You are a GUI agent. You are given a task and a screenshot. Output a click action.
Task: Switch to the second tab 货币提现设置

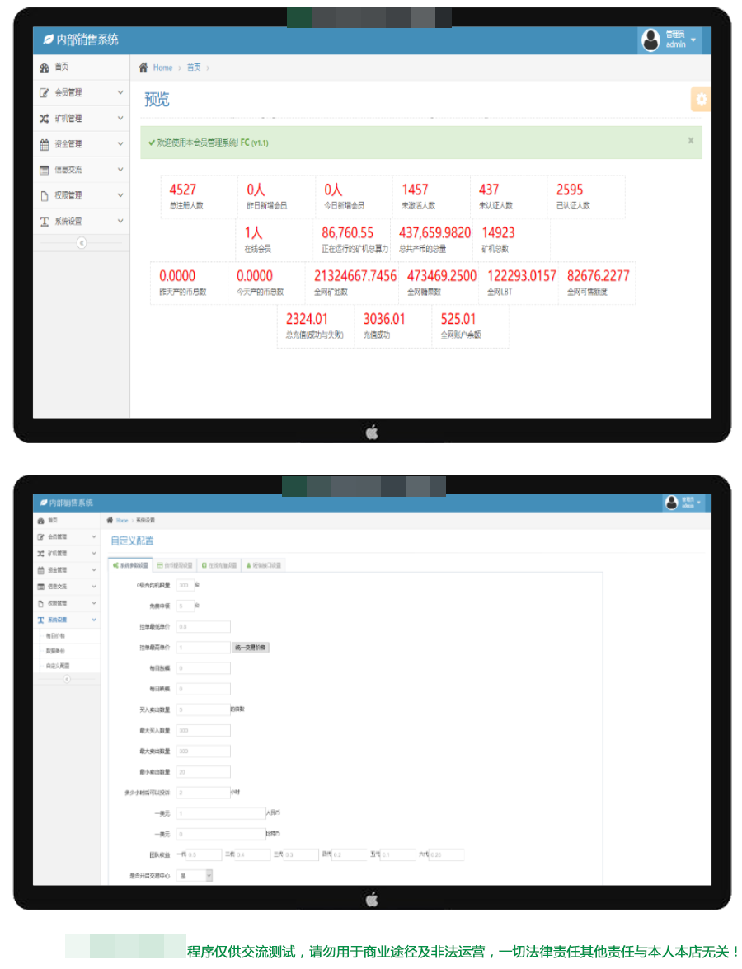pyautogui.click(x=175, y=565)
